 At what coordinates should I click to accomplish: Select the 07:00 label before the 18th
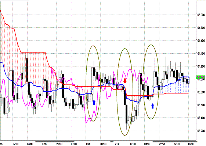74,144
